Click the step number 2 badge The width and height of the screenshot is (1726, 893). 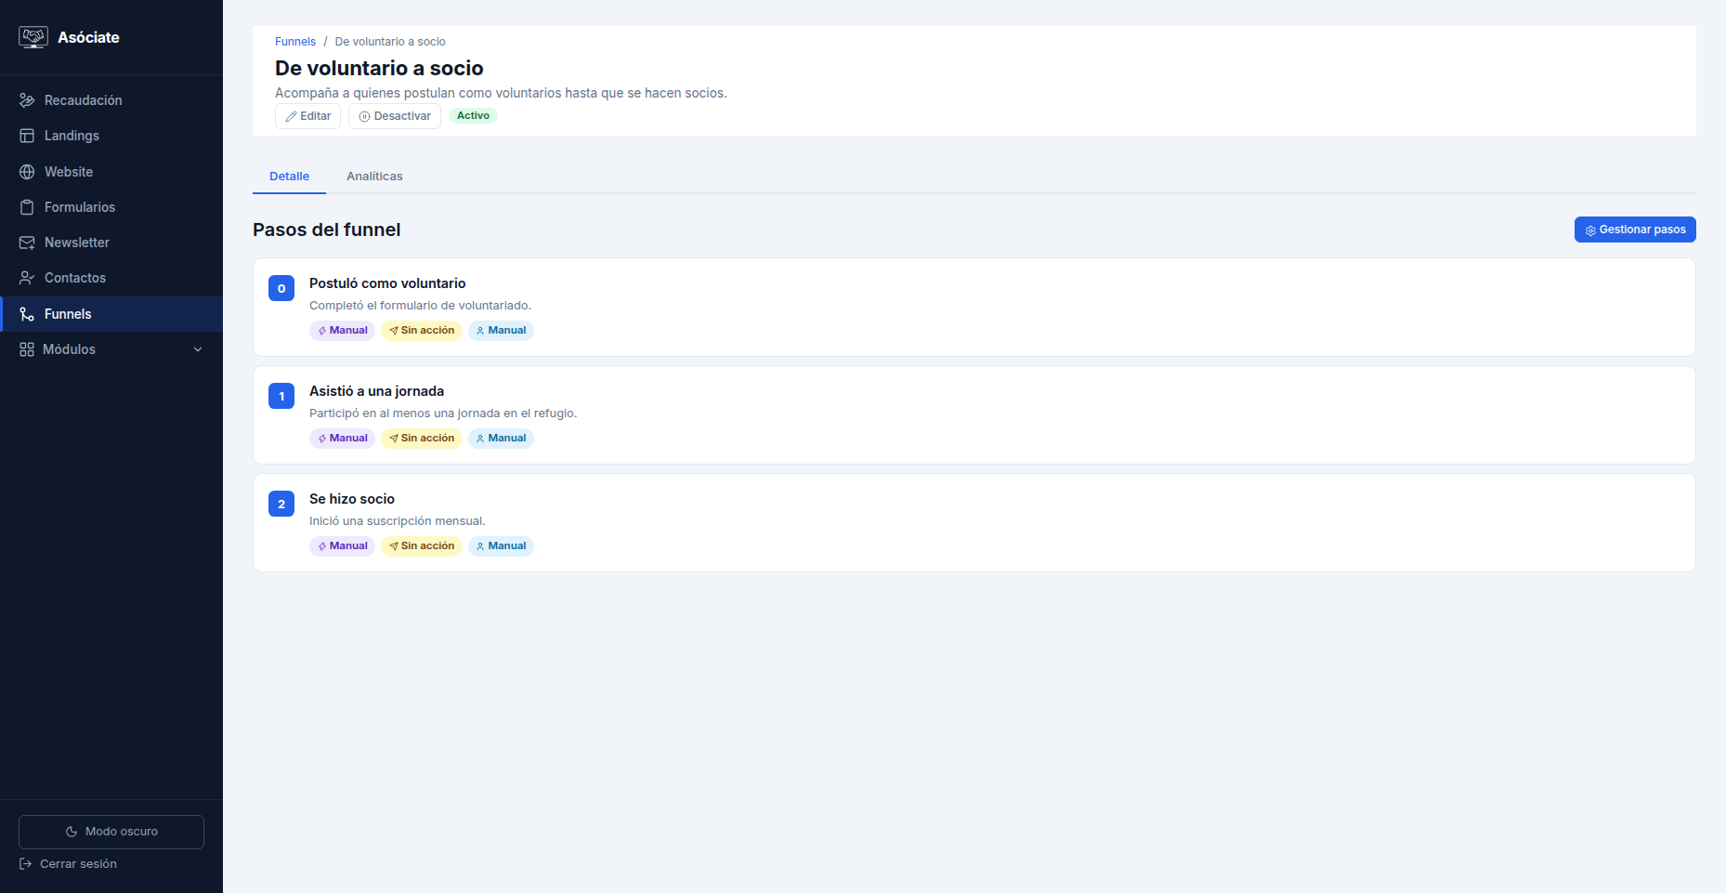(281, 504)
